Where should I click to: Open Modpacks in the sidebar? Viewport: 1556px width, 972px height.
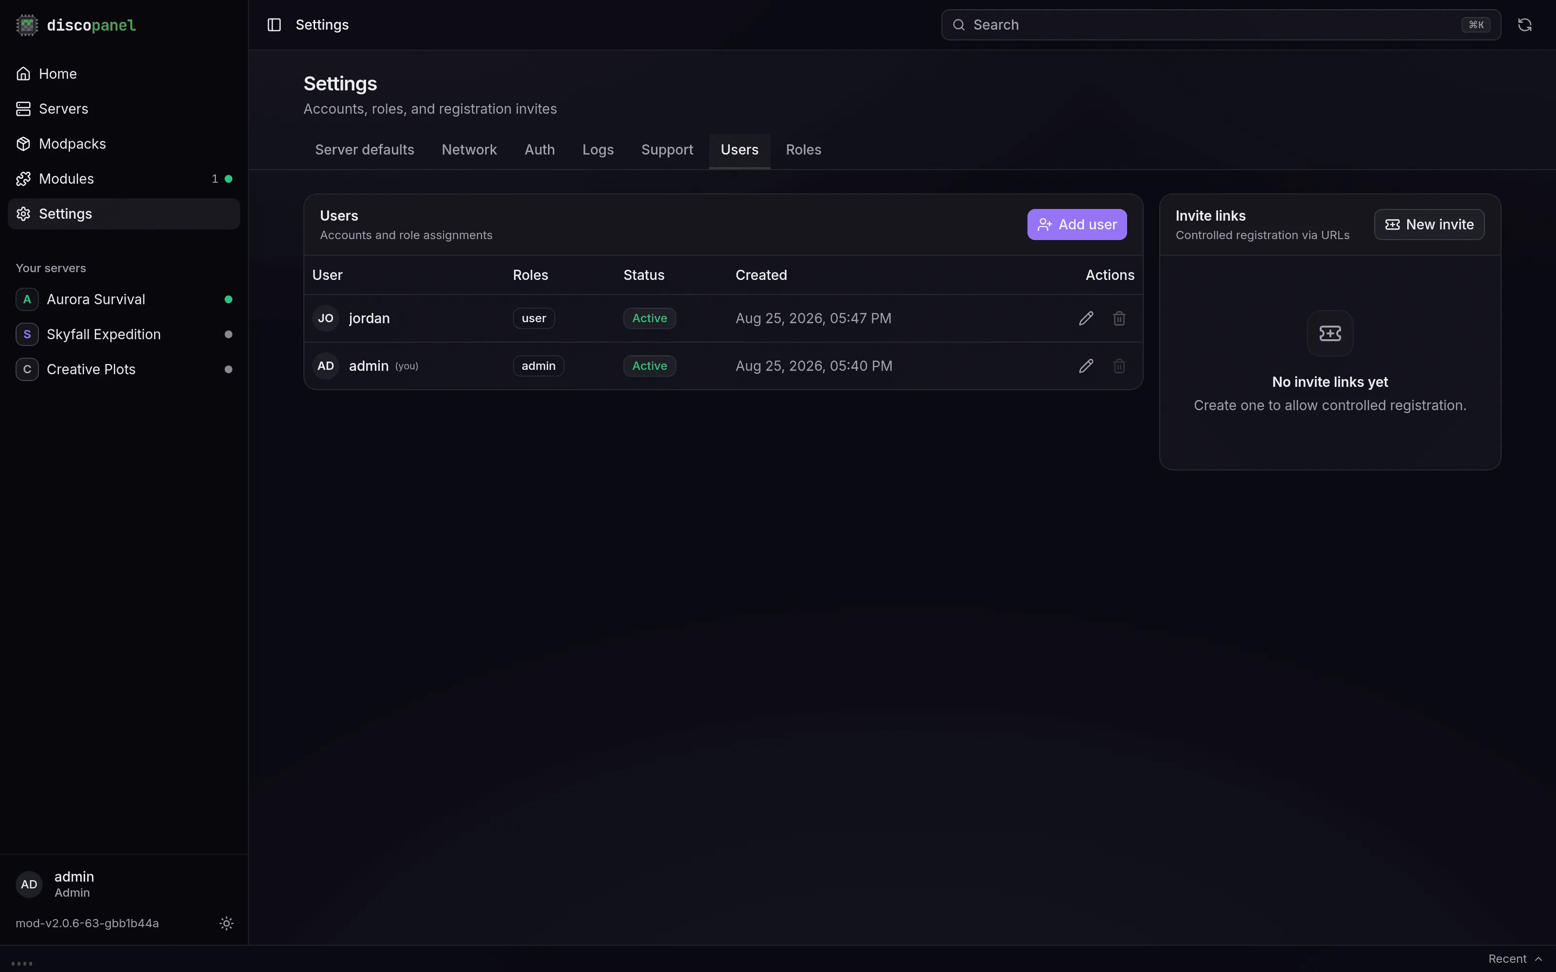(x=124, y=144)
